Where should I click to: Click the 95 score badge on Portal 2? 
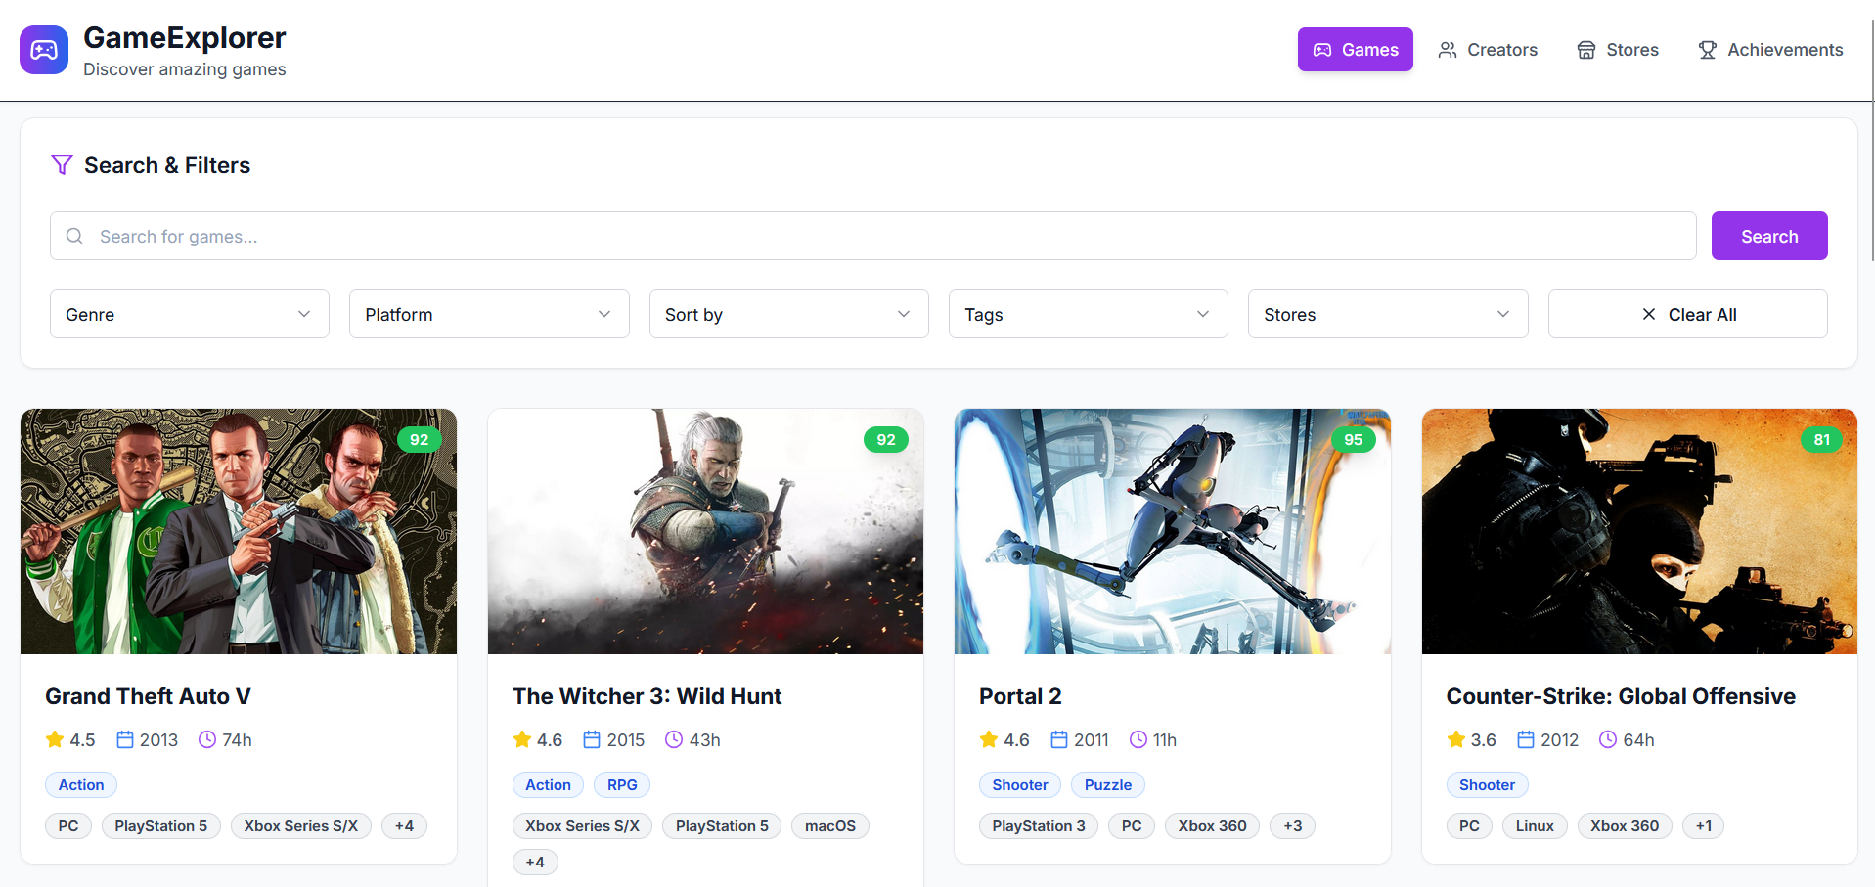pyautogui.click(x=1354, y=440)
